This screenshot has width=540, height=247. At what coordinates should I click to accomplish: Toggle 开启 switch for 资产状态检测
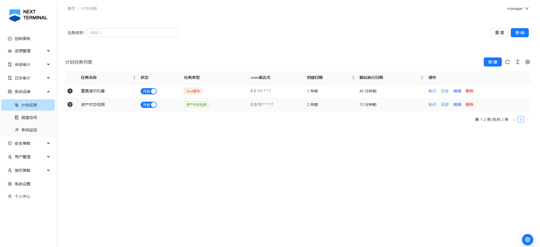(148, 105)
